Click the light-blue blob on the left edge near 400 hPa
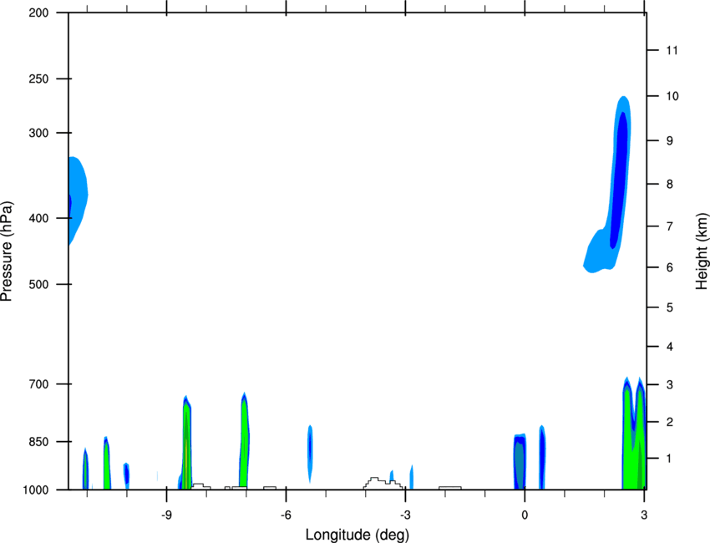Viewport: 710px width, 543px height. coord(77,200)
